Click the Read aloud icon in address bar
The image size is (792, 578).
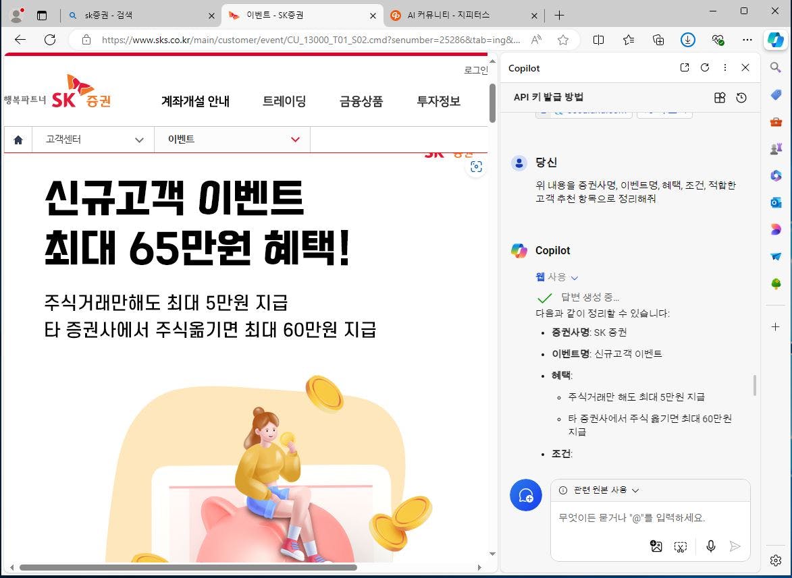coord(536,40)
